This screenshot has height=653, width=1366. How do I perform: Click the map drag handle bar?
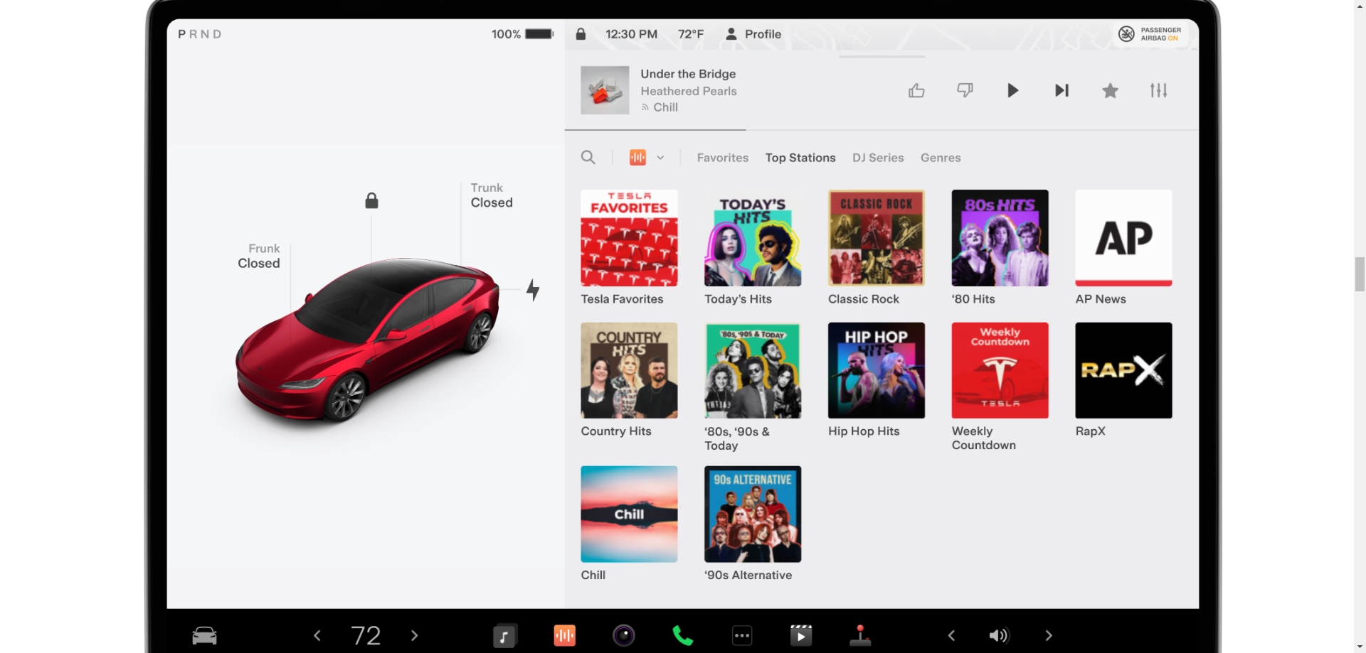(x=881, y=56)
